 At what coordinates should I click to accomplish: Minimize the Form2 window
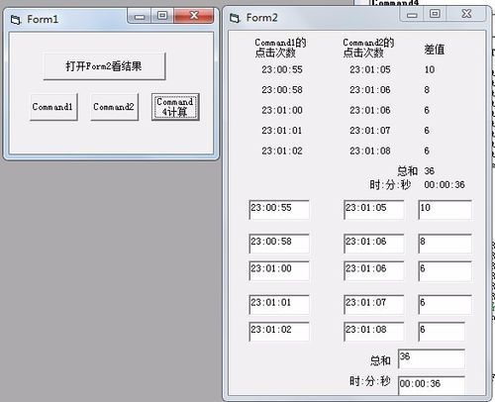tap(412, 15)
